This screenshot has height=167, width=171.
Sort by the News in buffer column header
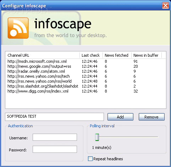pyautogui.click(x=147, y=55)
